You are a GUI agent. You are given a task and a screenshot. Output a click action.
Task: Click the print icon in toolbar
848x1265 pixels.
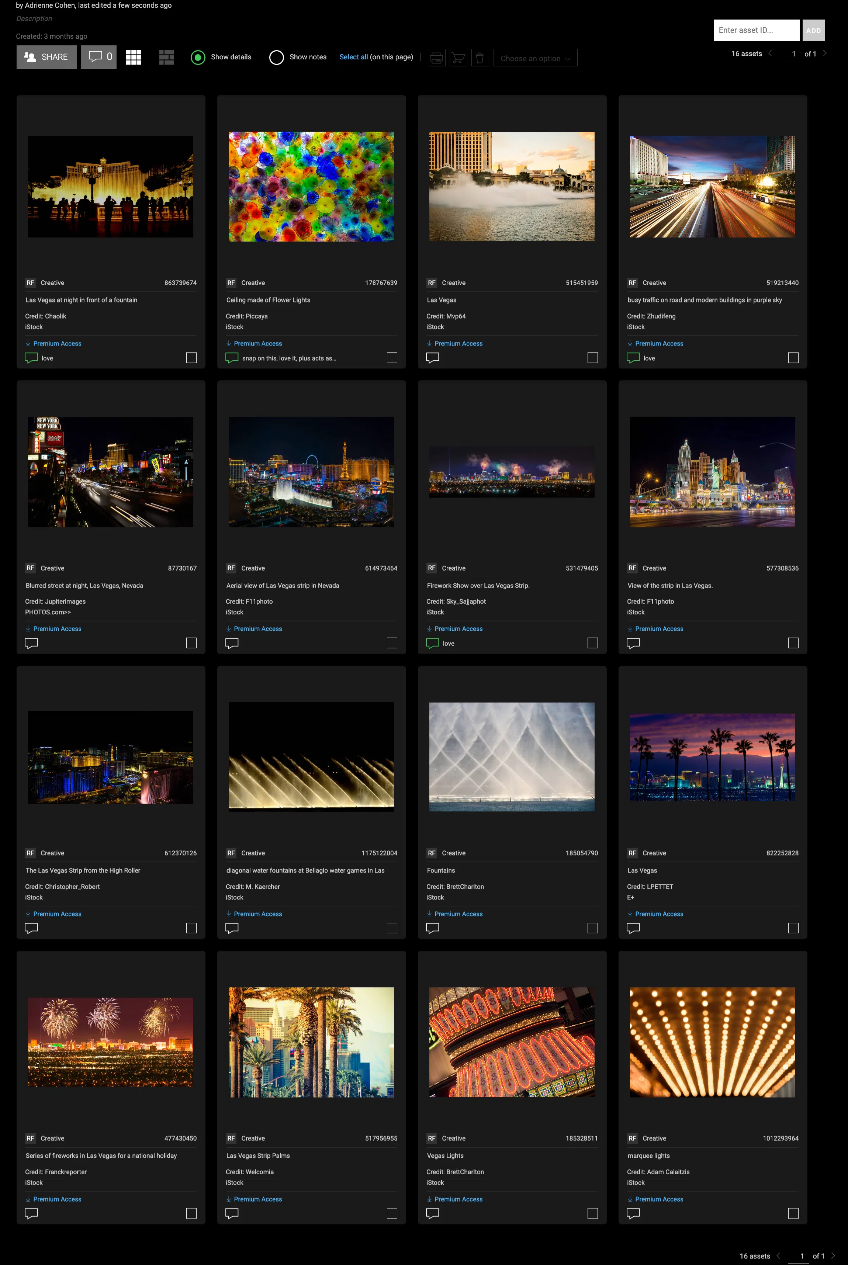436,58
